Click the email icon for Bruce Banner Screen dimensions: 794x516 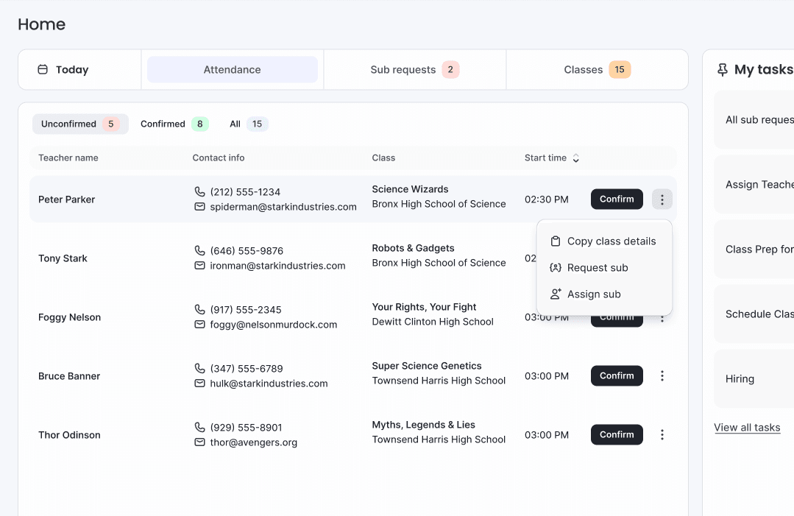coord(199,384)
